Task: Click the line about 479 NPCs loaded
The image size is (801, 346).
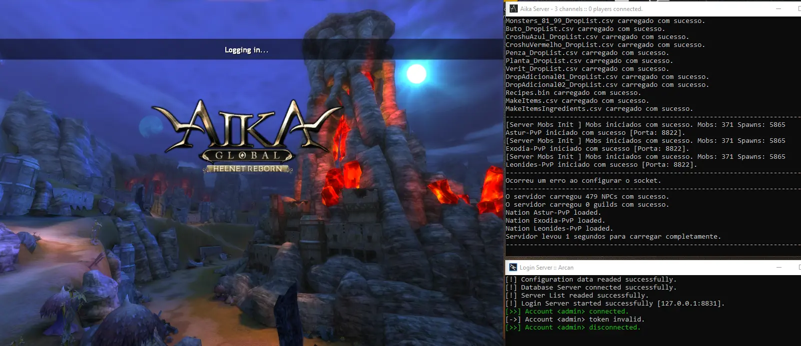Action: pyautogui.click(x=588, y=197)
